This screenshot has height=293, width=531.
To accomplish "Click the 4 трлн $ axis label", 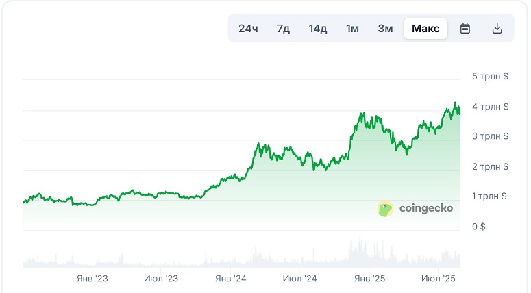I will coord(491,107).
